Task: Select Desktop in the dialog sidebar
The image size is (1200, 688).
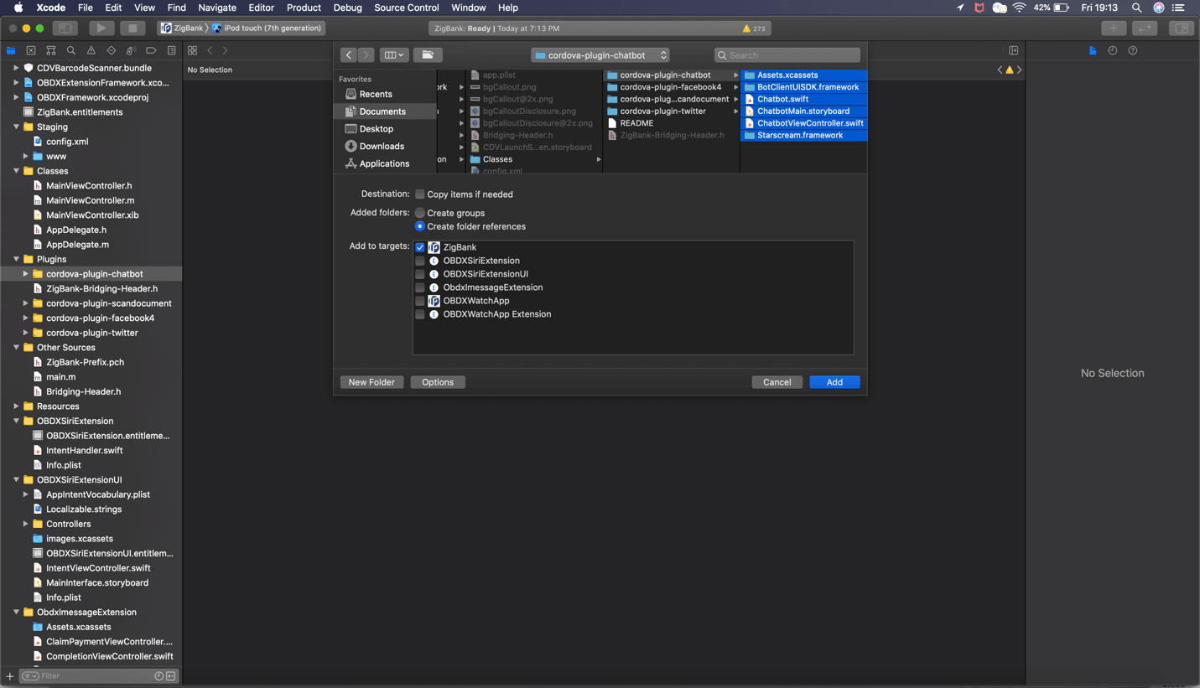Action: (x=386, y=128)
